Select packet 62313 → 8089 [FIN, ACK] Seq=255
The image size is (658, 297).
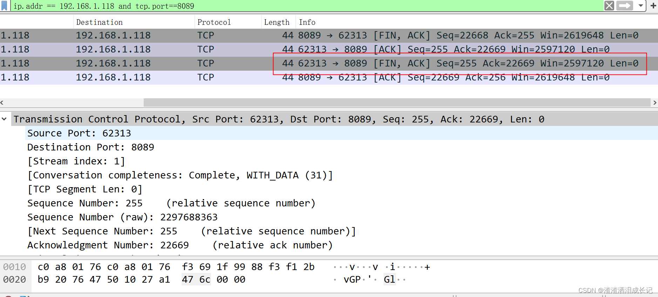coord(329,63)
